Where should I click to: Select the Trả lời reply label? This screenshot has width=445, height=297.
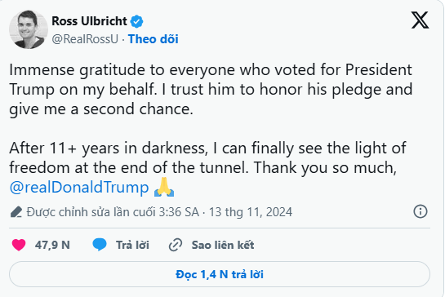pyautogui.click(x=132, y=245)
